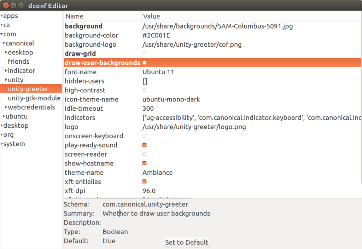Click the hidden-users value []
Image resolution: width=362 pixels, height=249 pixels.
[145, 81]
